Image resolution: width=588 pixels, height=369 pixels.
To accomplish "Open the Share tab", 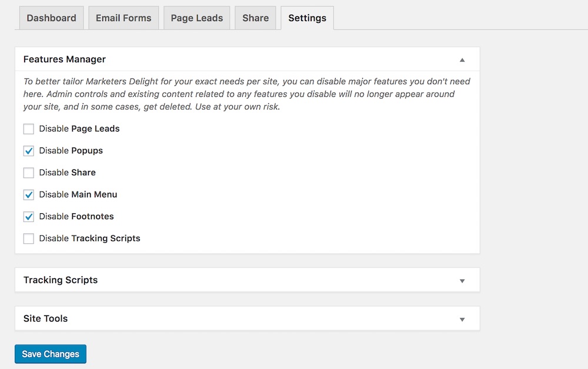I will [x=255, y=18].
